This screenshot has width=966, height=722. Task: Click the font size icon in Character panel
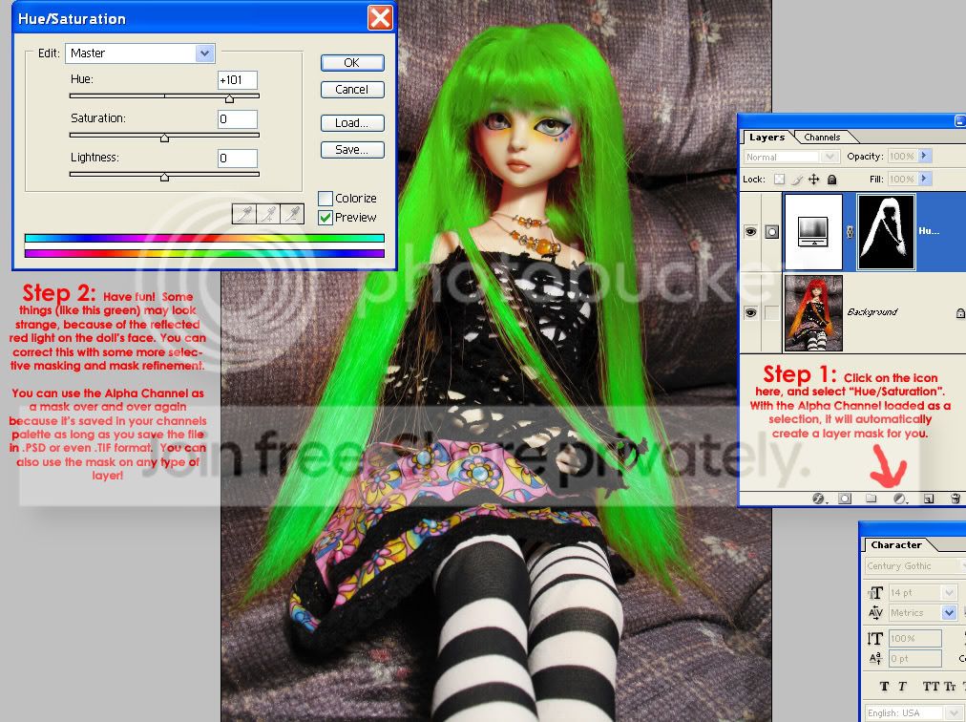click(x=875, y=592)
